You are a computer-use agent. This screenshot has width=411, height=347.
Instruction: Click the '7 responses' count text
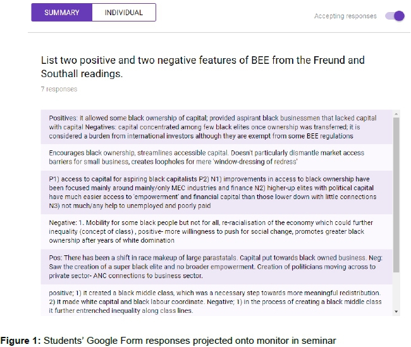59,89
